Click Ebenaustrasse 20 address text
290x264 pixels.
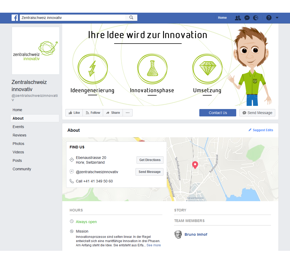(x=91, y=158)
